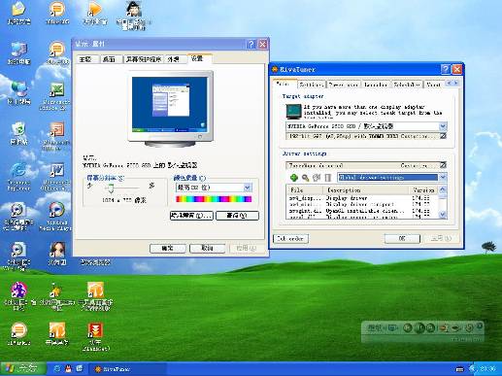
Task: Click 取消 in Display Properties
Action: coord(207,249)
